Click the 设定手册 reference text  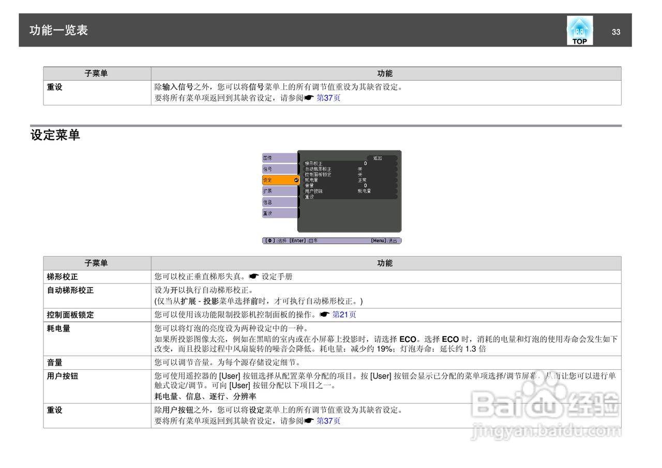(277, 277)
